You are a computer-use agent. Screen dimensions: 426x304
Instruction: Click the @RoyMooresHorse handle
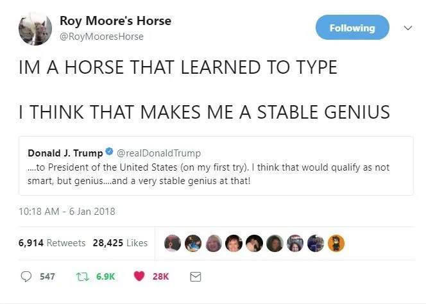tap(101, 37)
